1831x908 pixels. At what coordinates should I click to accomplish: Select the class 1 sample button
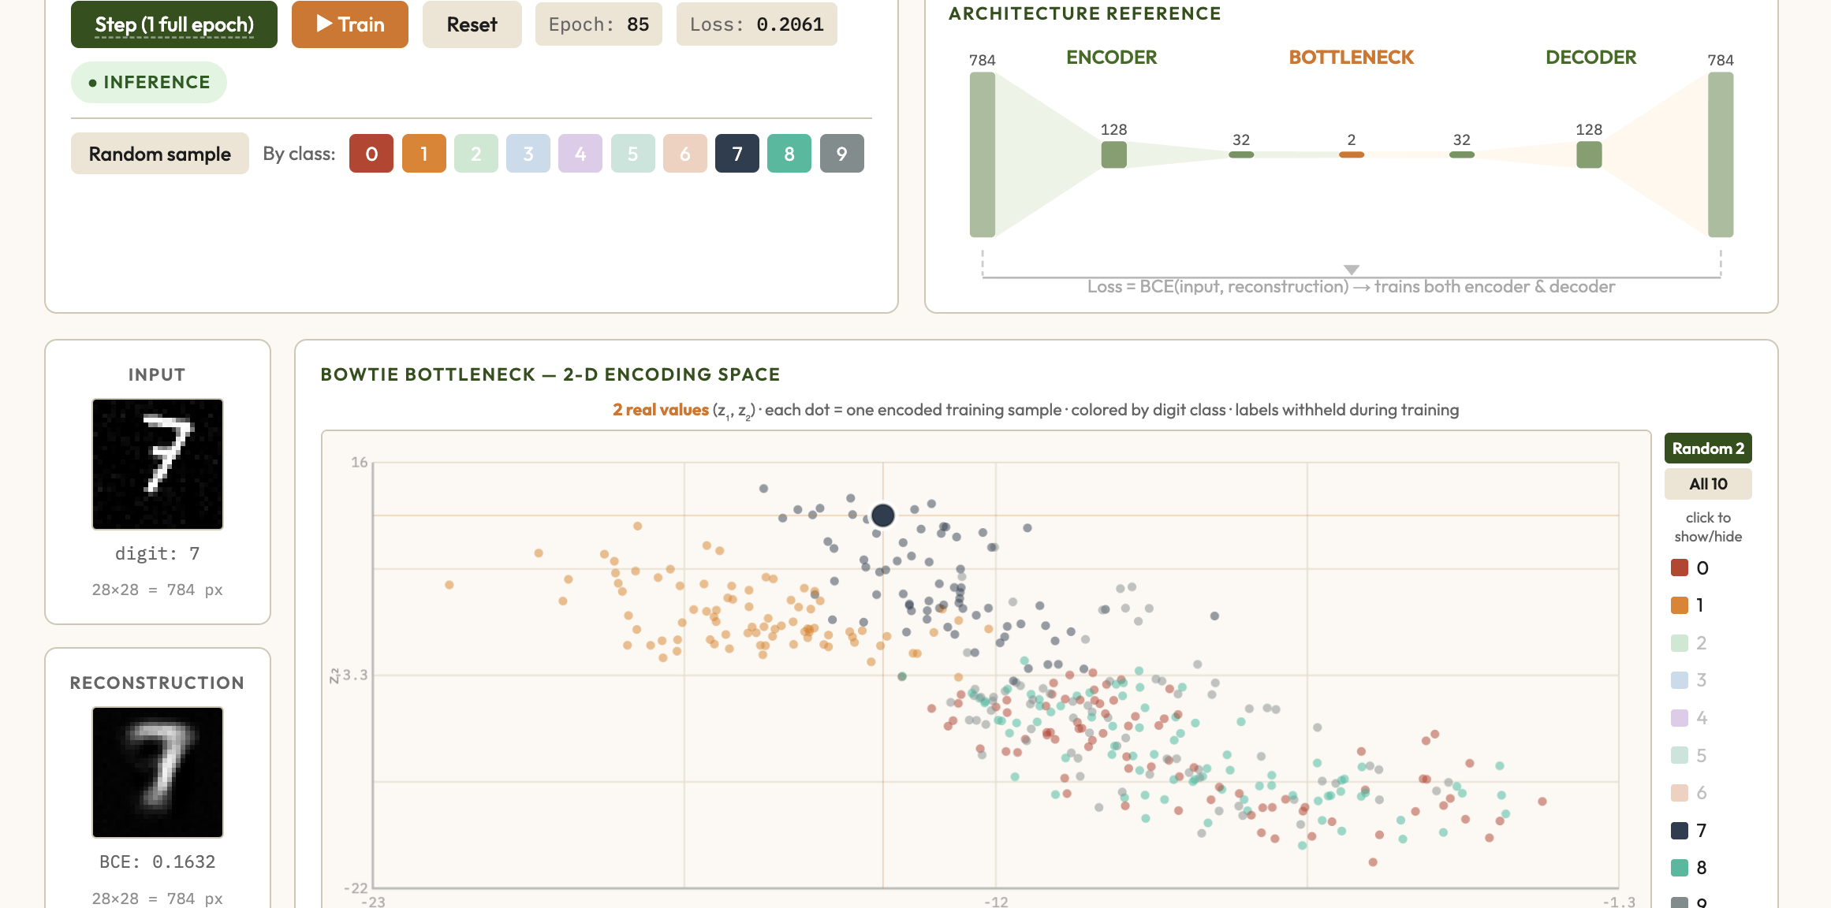coord(423,153)
